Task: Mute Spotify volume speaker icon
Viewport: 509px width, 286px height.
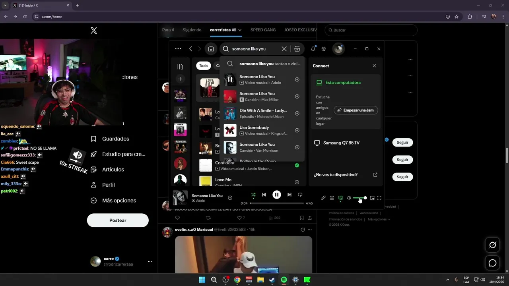Action: pos(349,198)
